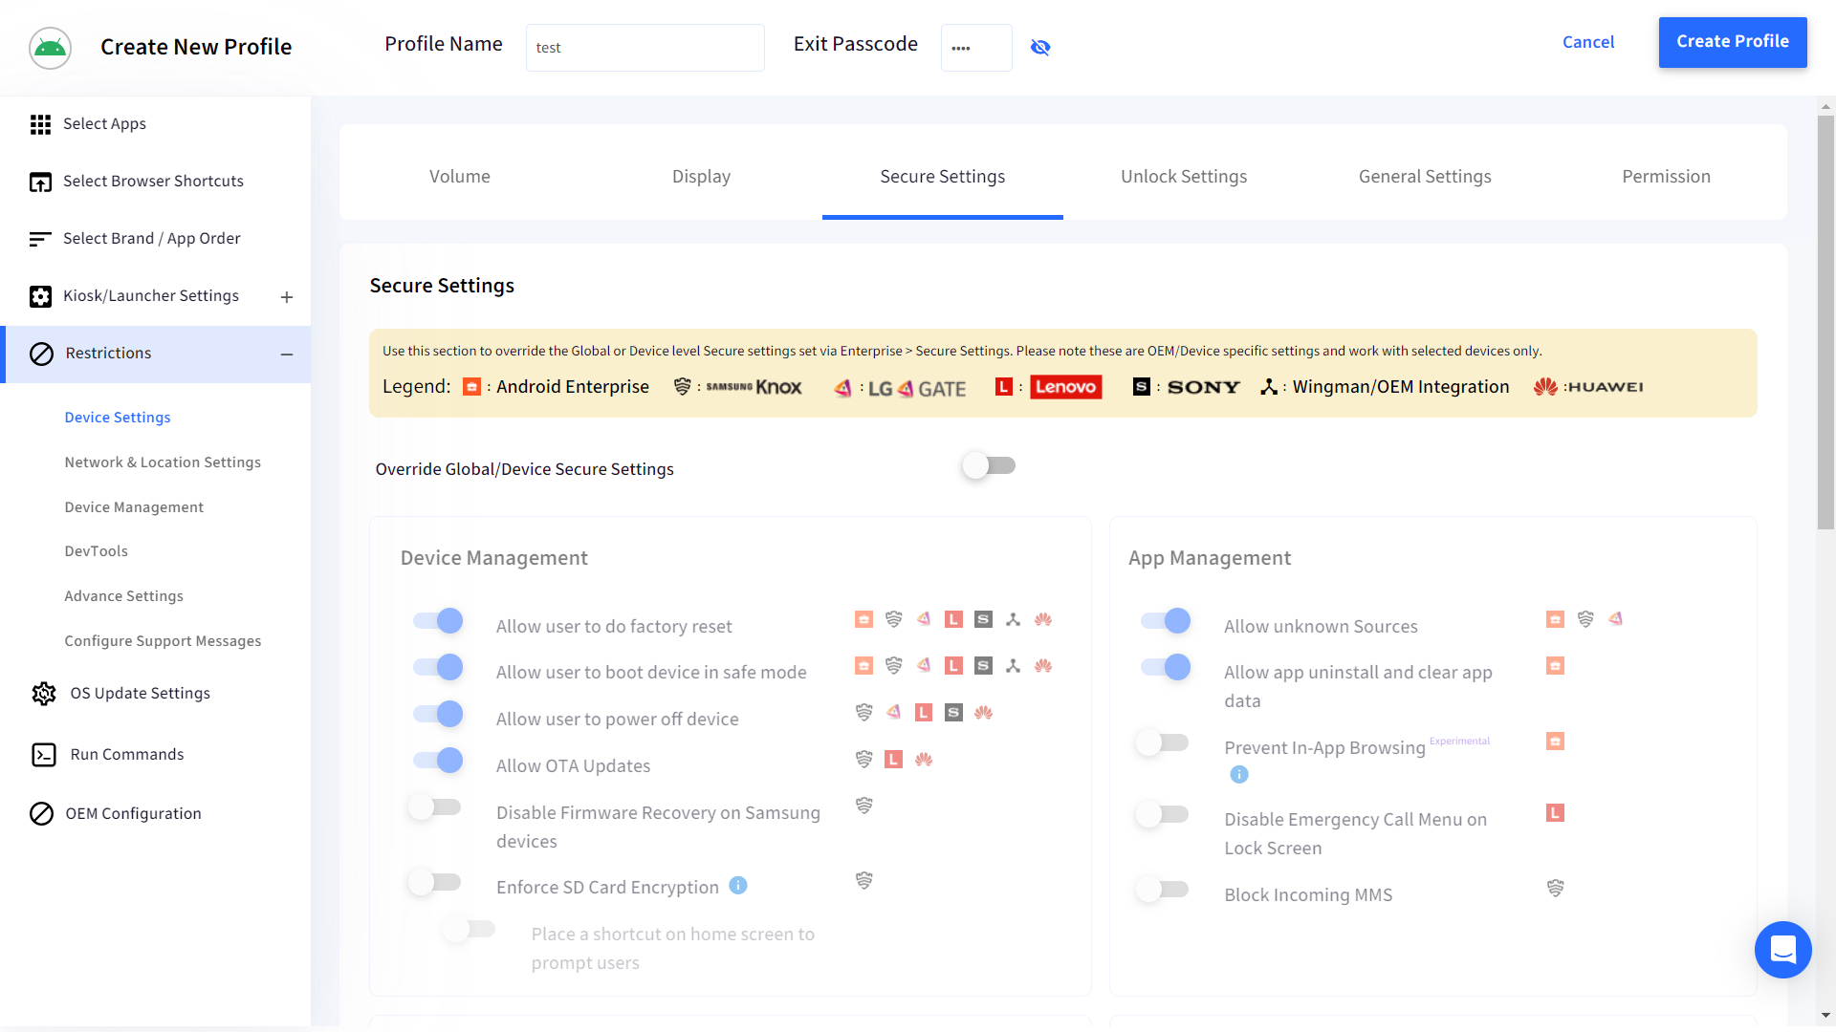1836x1032 pixels.
Task: Toggle Block Incoming MMS switch
Action: (x=1162, y=890)
